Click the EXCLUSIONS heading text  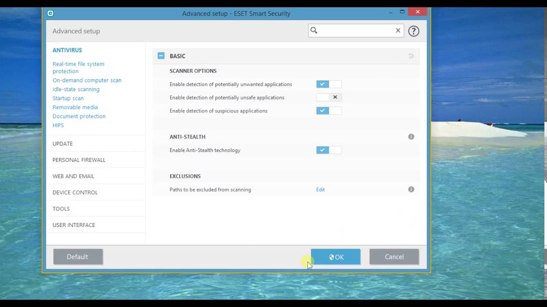tap(185, 176)
